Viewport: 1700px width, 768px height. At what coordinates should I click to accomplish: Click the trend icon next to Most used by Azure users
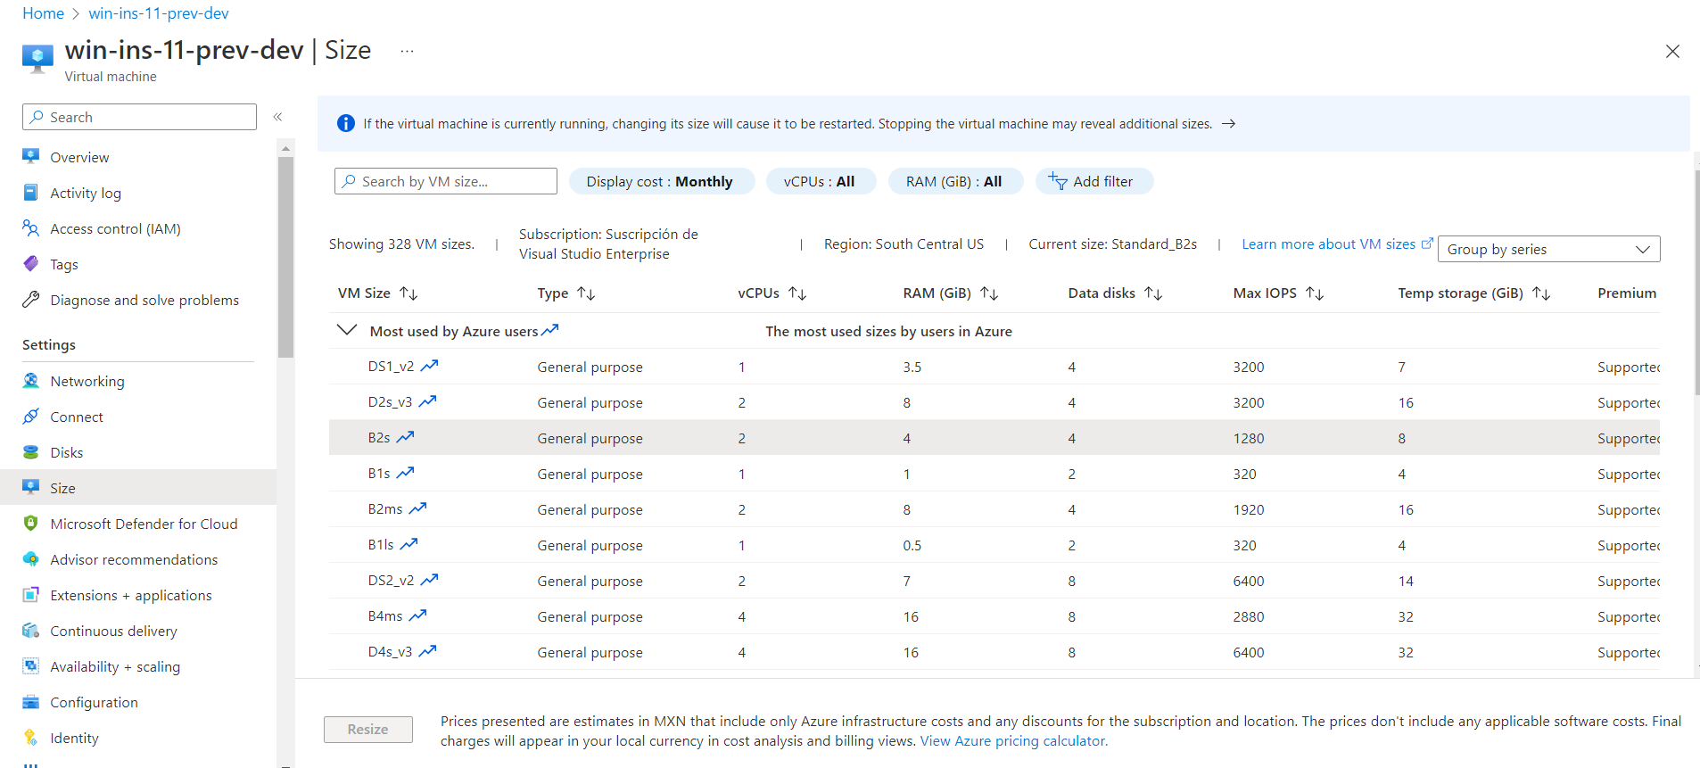click(550, 330)
